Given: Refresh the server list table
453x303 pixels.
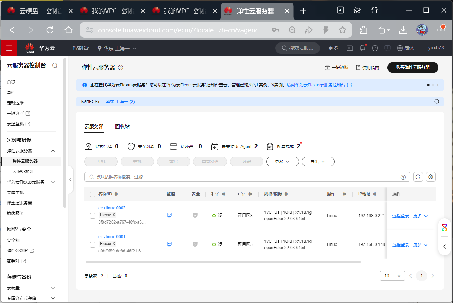Looking at the screenshot, I should [418, 177].
